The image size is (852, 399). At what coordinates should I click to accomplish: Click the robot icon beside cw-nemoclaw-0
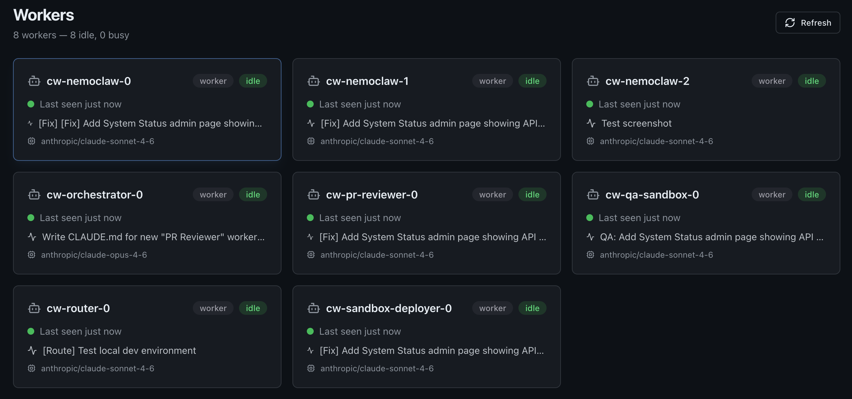click(34, 81)
